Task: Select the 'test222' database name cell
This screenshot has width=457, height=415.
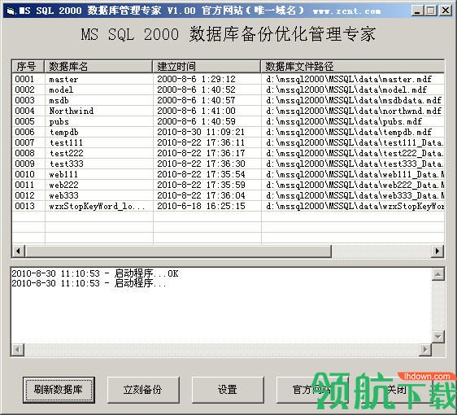Action: 67,153
